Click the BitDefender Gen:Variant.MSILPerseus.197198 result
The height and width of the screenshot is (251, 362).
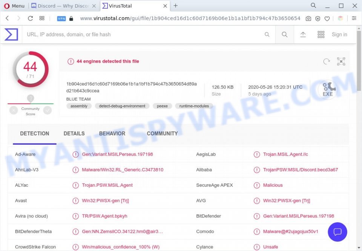click(x=299, y=216)
